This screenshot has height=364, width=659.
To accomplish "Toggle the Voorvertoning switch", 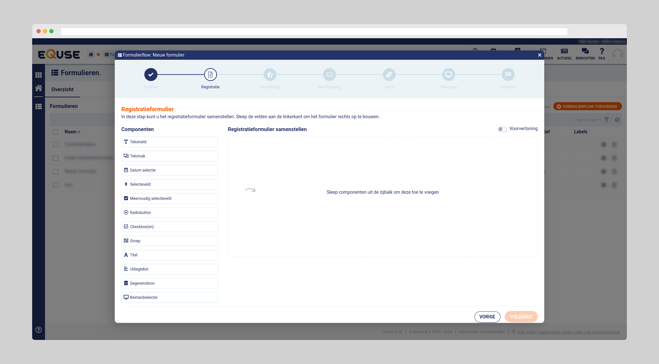I will (502, 129).
